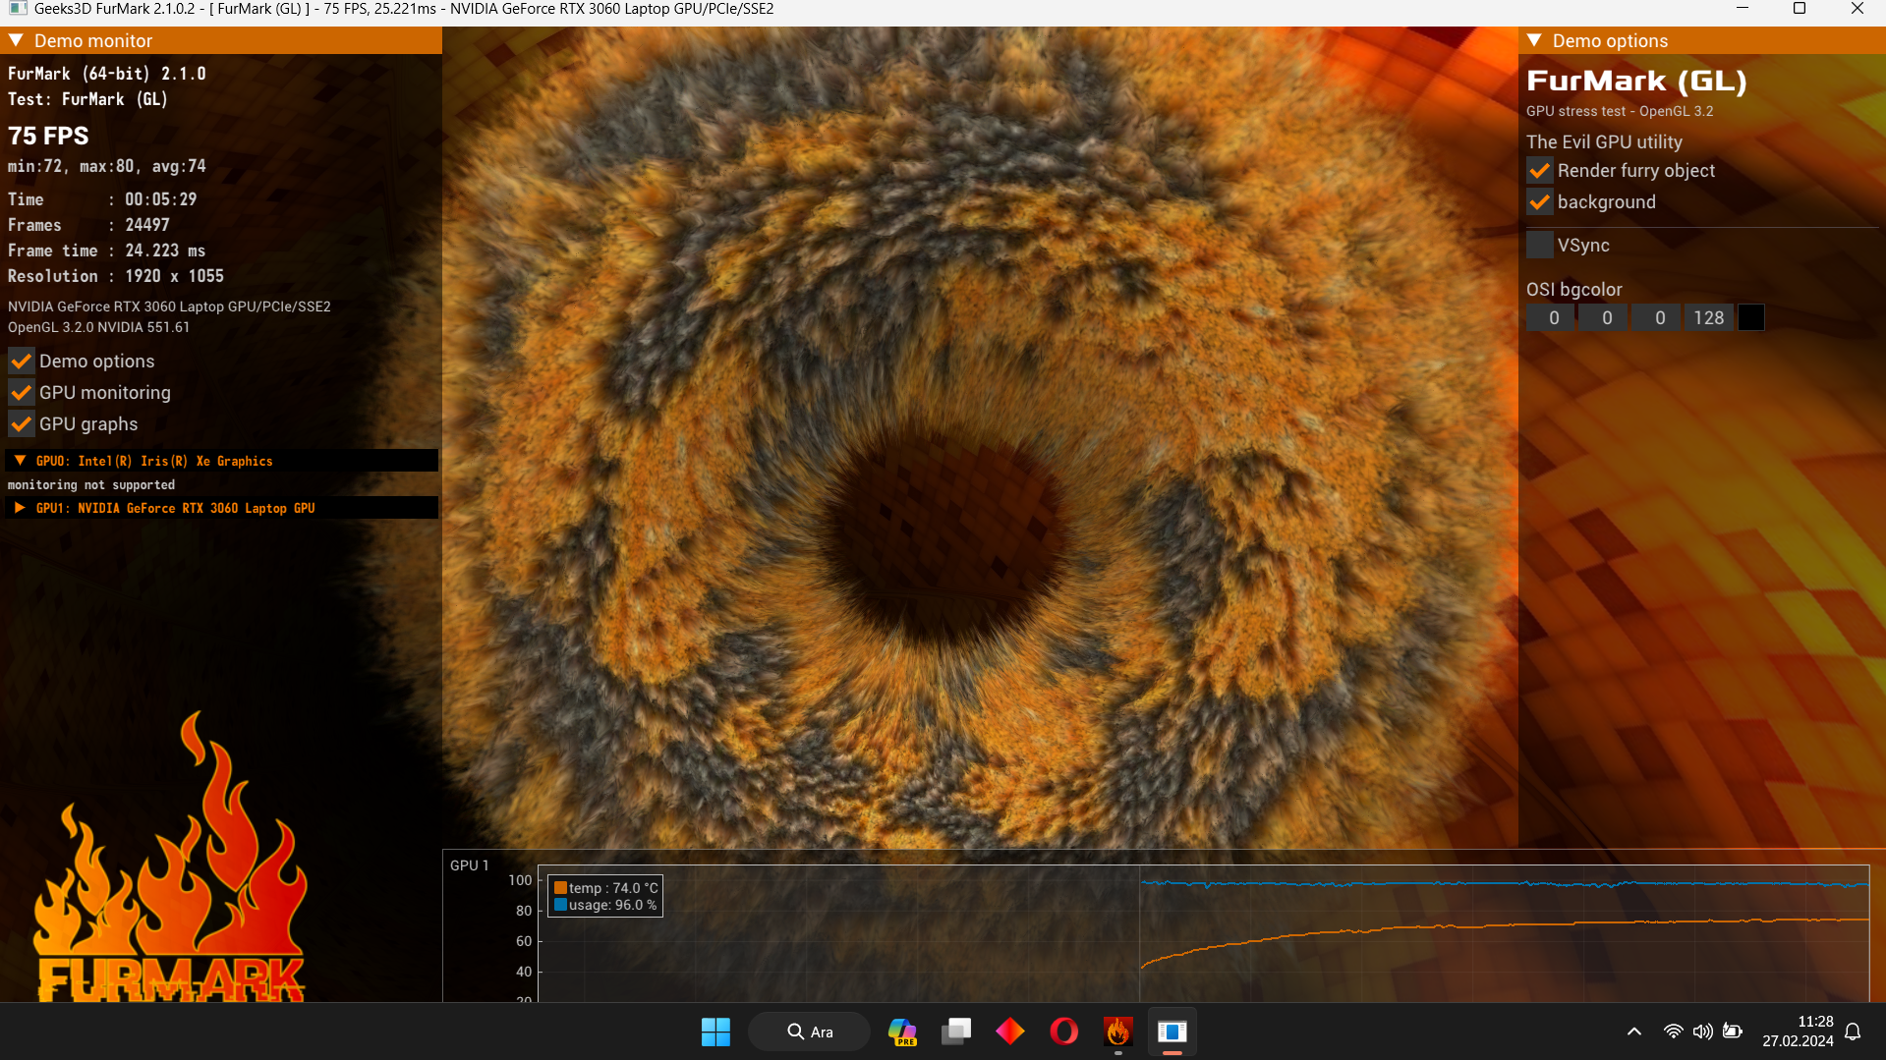Open the notification bell
Viewport: 1886px width, 1060px height.
[1854, 1032]
